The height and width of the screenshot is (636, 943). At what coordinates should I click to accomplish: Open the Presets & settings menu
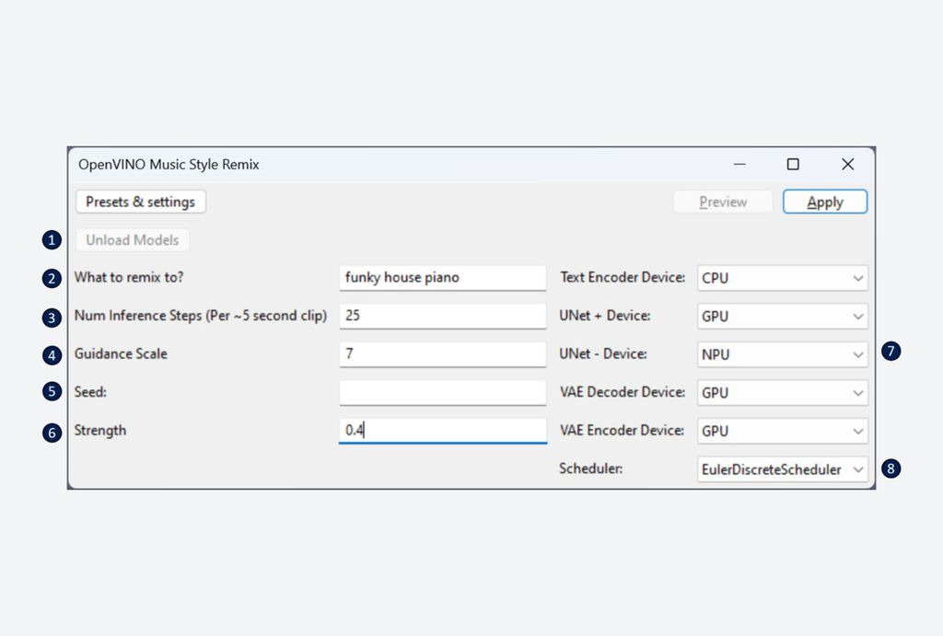click(141, 202)
